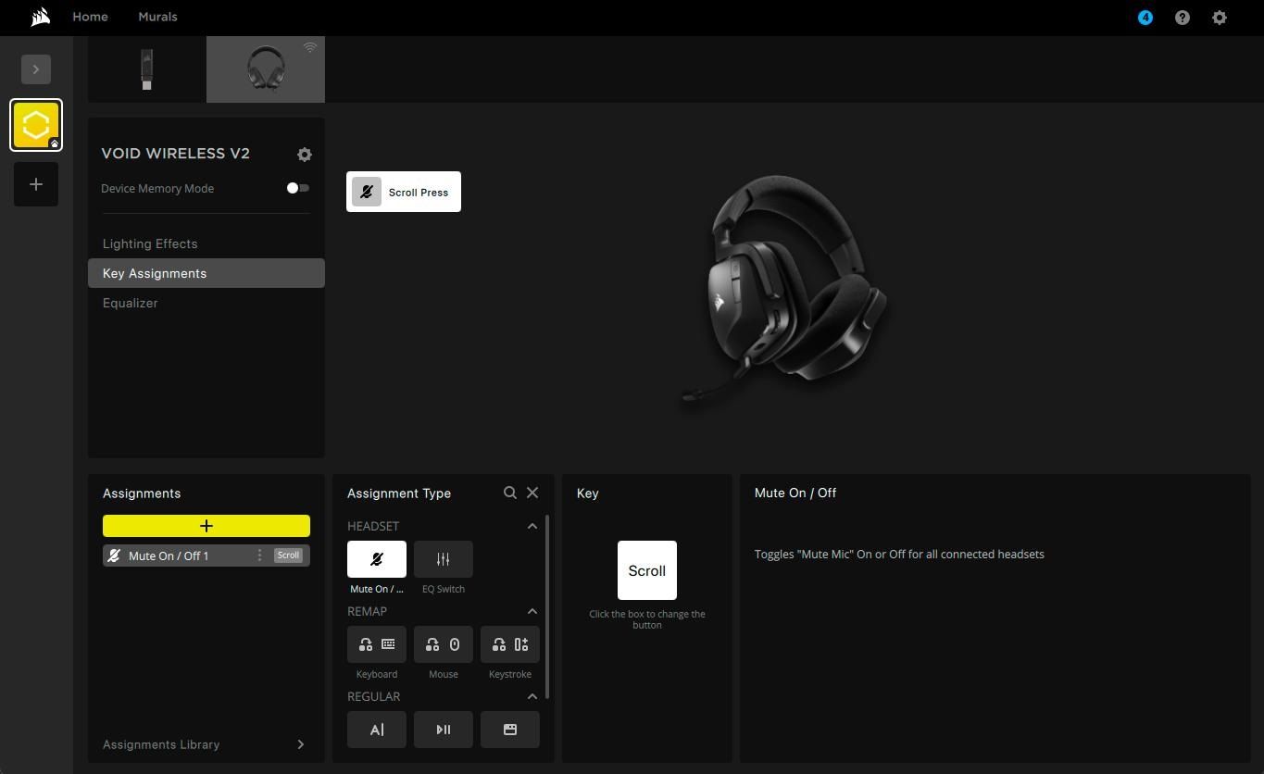The image size is (1264, 774).
Task: Click the headset product image
Action: (x=786, y=289)
